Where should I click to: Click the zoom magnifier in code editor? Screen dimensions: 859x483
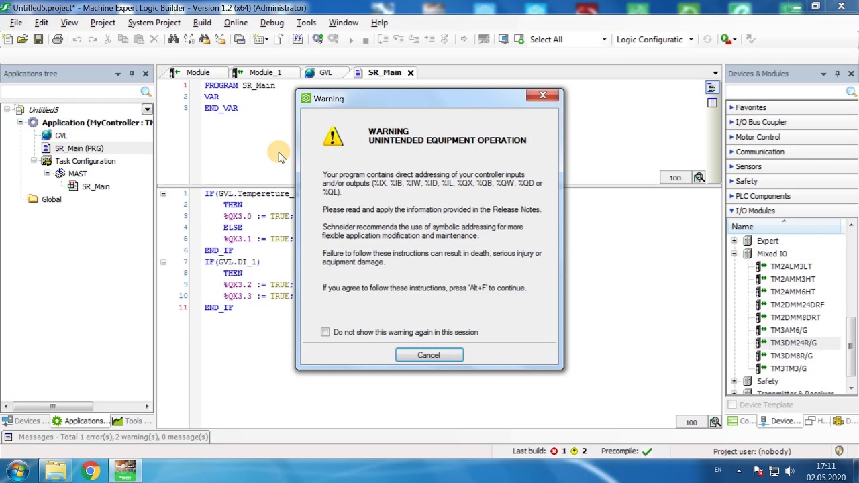pyautogui.click(x=715, y=422)
